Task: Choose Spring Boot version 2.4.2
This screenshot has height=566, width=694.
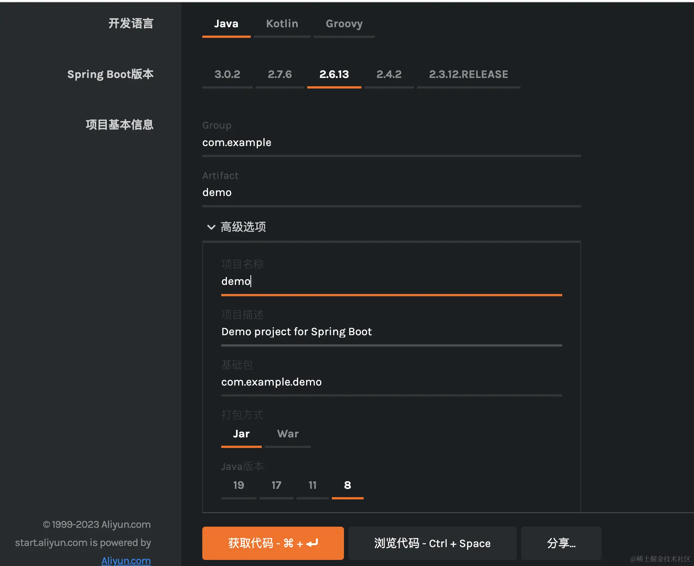Action: click(389, 75)
